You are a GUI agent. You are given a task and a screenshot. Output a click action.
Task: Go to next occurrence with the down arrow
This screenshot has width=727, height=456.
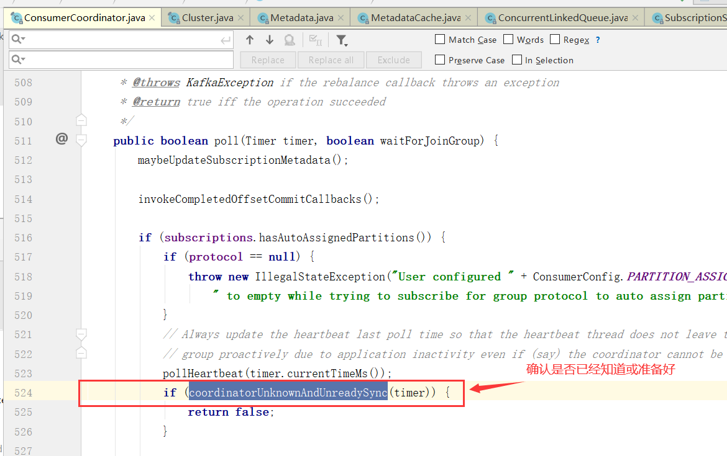tap(270, 40)
